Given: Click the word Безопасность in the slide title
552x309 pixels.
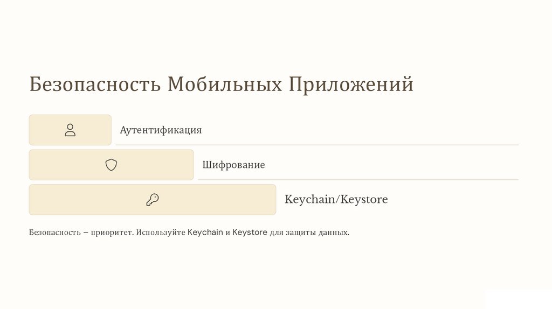Looking at the screenshot, I should pyautogui.click(x=95, y=85).
